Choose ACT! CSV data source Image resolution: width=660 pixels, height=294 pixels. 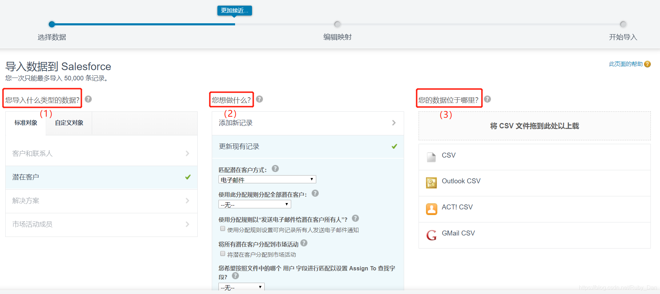click(x=534, y=209)
